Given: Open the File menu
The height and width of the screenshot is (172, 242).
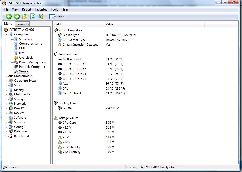Looking at the screenshot, I should (x=6, y=9).
